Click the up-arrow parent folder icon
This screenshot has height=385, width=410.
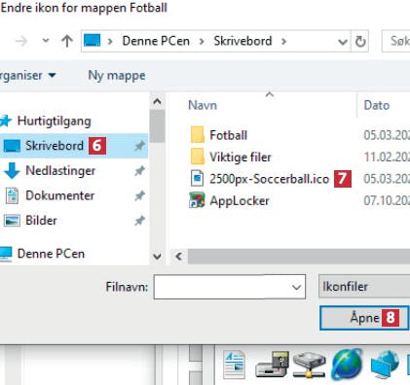point(67,41)
